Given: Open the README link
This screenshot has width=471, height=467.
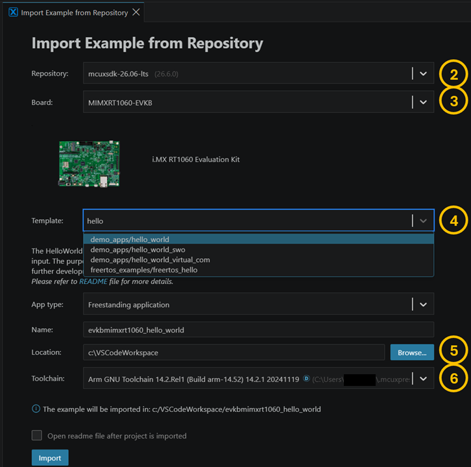Looking at the screenshot, I should pos(93,281).
